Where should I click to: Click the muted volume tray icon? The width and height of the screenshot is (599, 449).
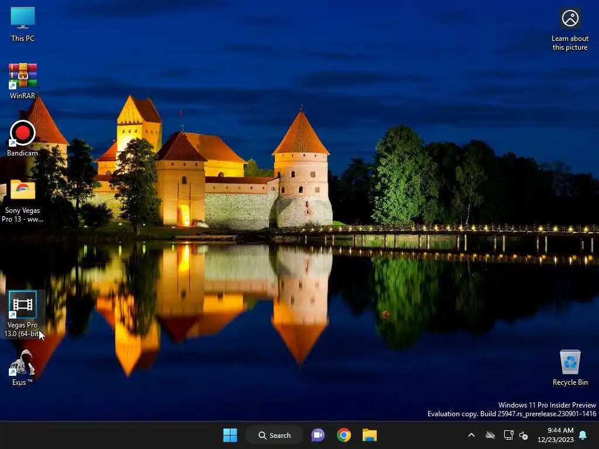coord(524,435)
